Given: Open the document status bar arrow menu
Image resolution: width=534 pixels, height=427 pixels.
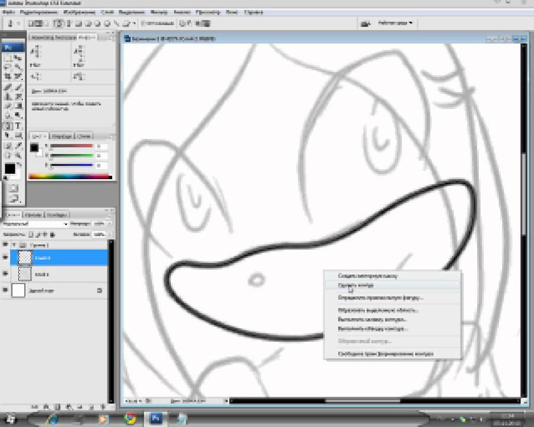Looking at the screenshot, I should coord(225,401).
